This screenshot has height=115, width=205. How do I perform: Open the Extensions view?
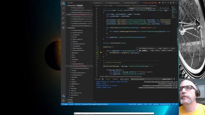[63, 23]
